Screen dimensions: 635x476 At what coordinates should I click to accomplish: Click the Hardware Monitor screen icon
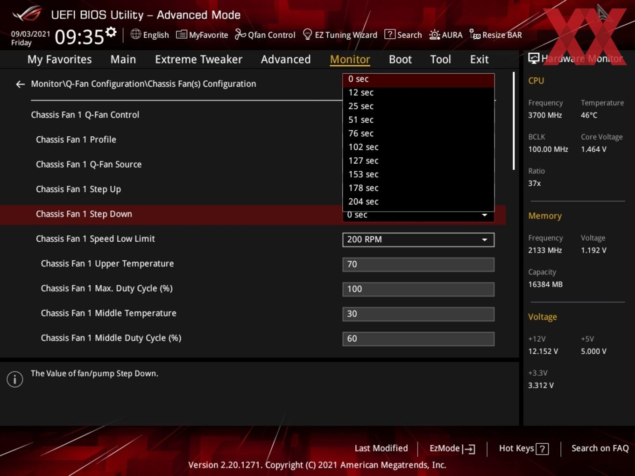click(x=533, y=58)
